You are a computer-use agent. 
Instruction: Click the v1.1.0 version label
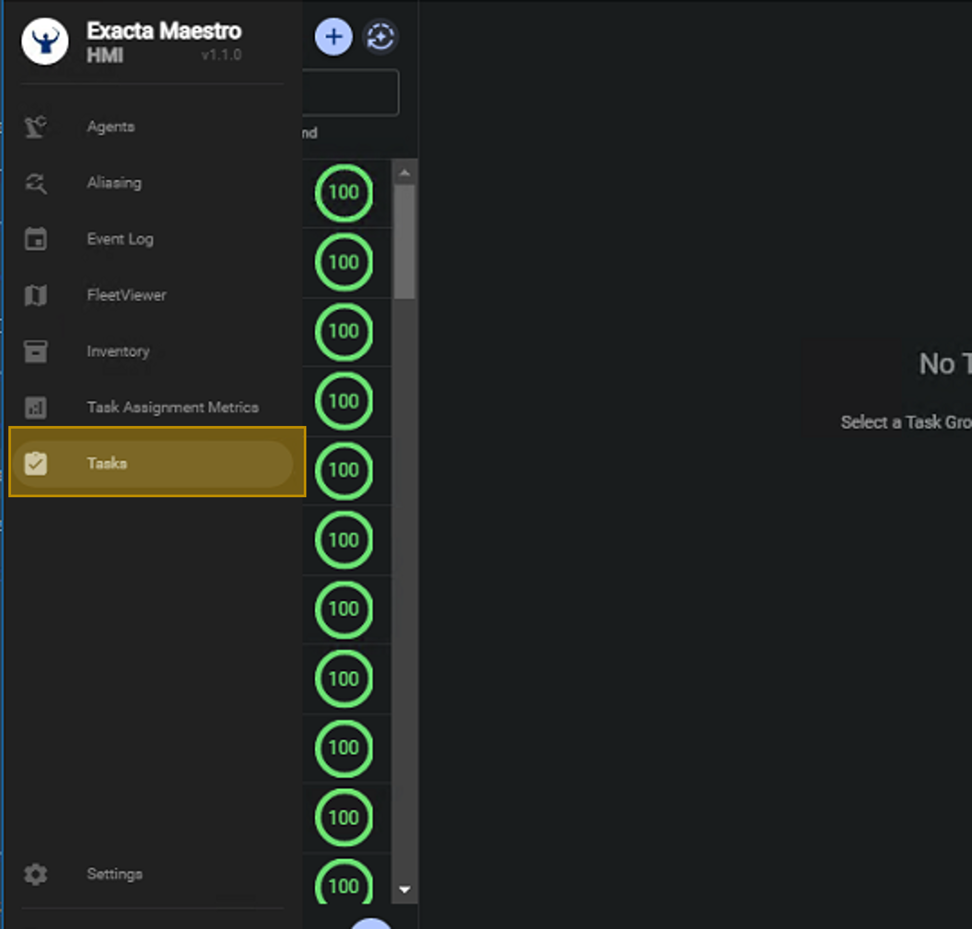[221, 55]
